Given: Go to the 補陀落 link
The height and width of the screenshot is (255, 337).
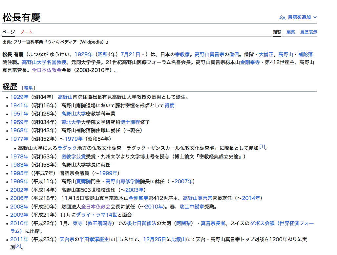Looking at the screenshot, I should (305, 54).
